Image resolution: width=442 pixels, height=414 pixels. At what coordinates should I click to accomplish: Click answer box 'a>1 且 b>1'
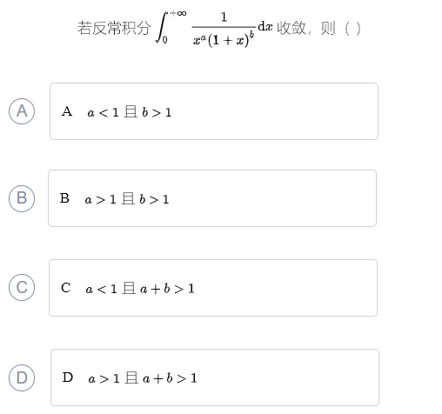(212, 198)
